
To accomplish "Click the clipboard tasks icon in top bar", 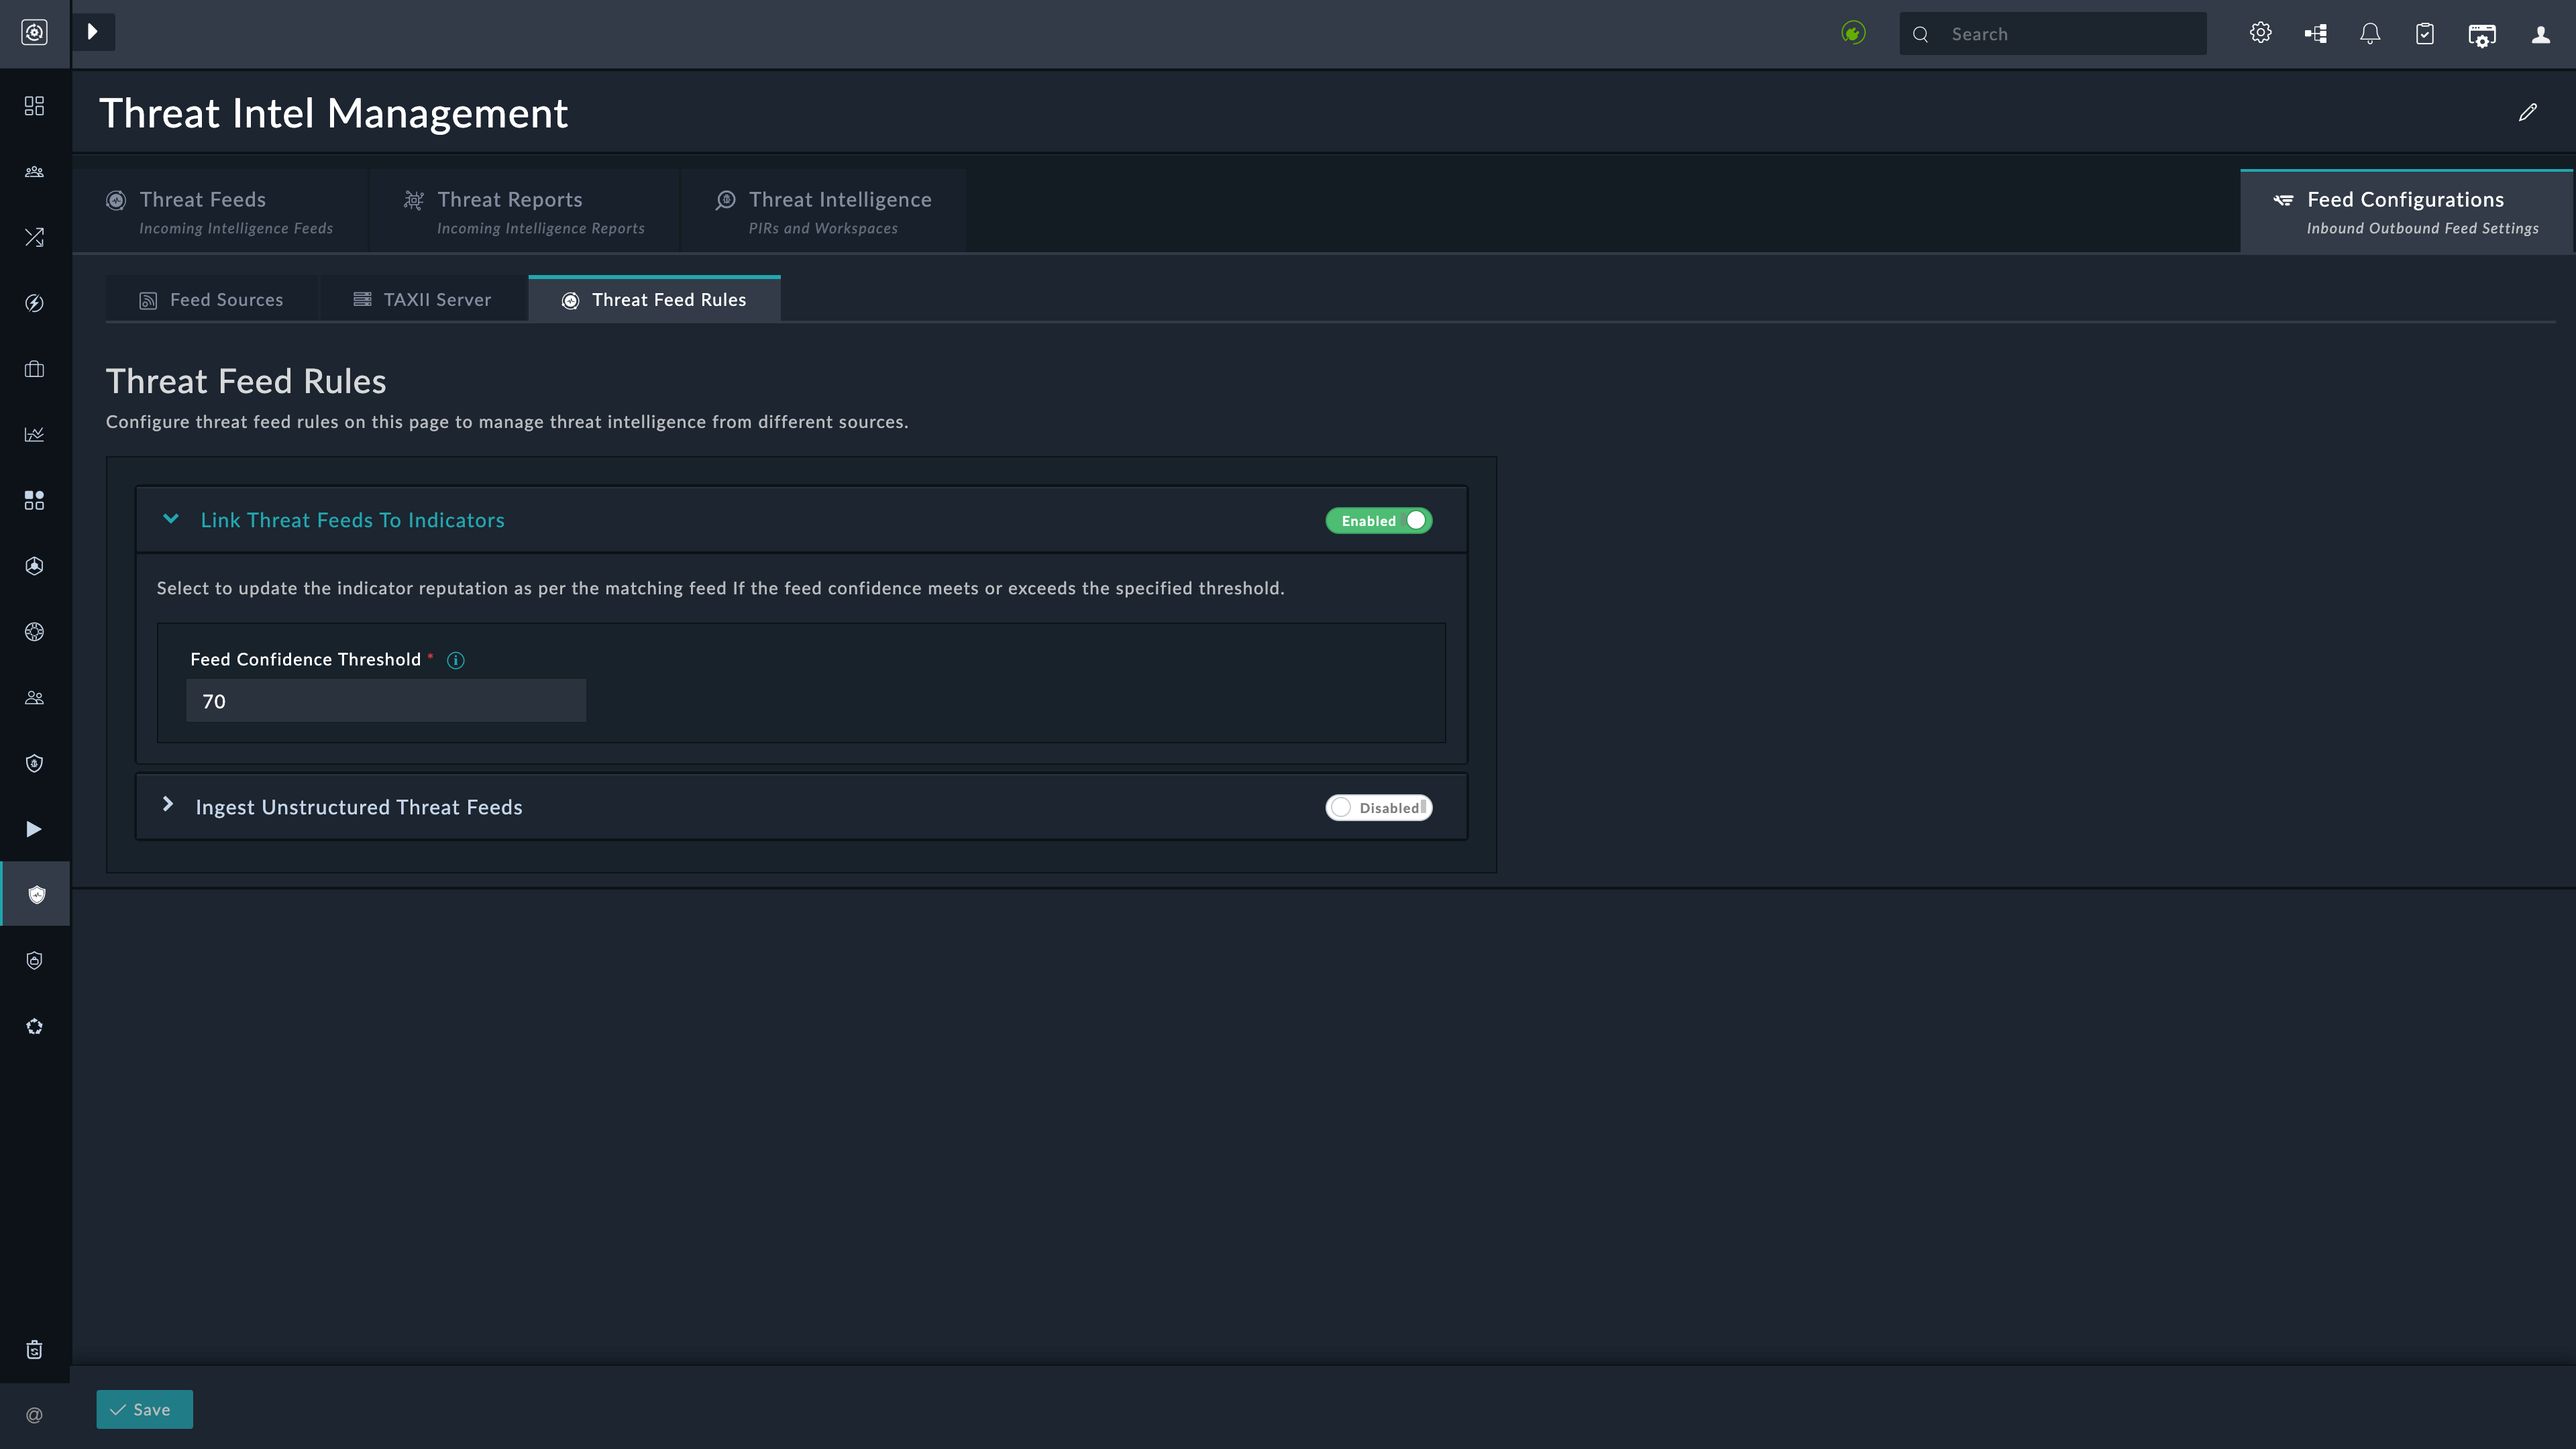I will [2424, 34].
